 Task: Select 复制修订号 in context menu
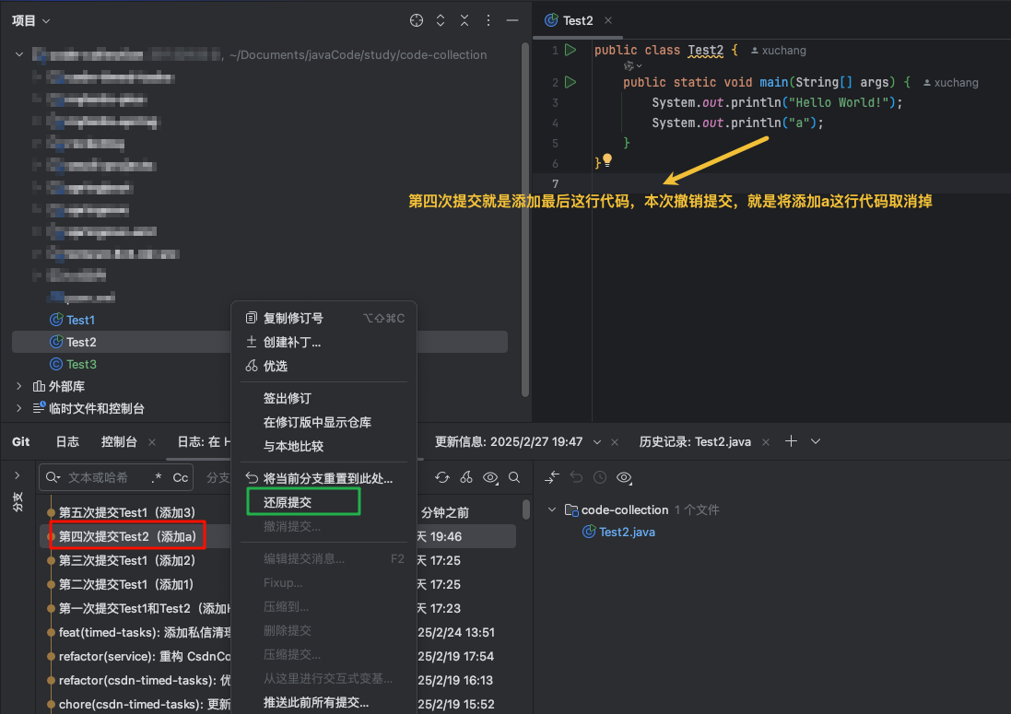point(293,318)
